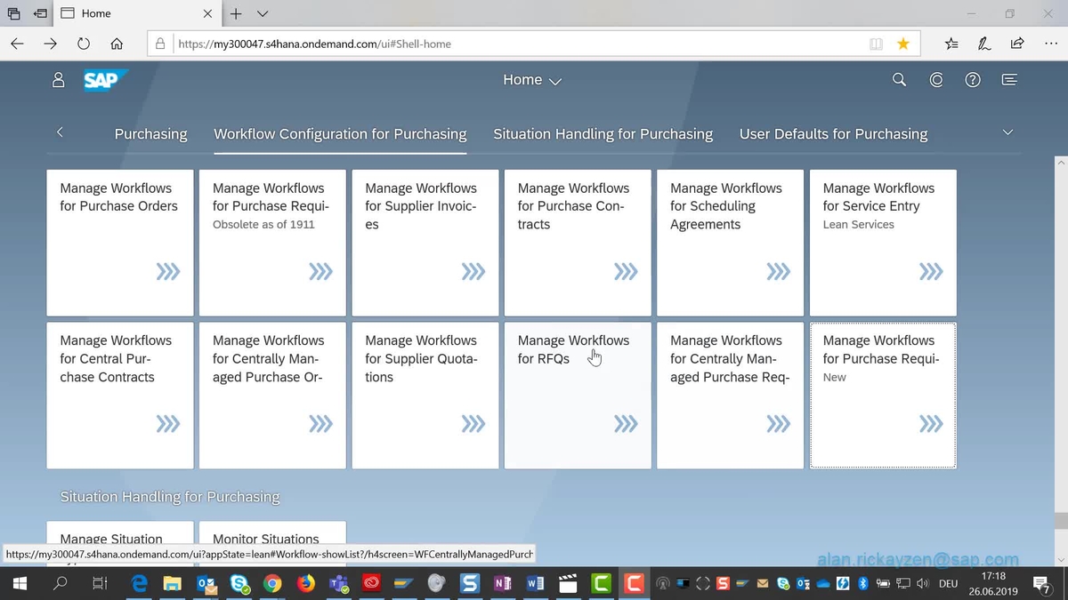The image size is (1068, 600).
Task: Open the SAP help question mark icon
Action: click(973, 80)
